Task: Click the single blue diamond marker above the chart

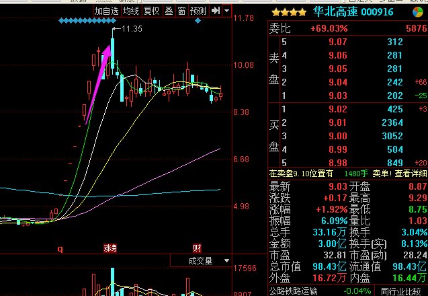Action: [x=198, y=22]
